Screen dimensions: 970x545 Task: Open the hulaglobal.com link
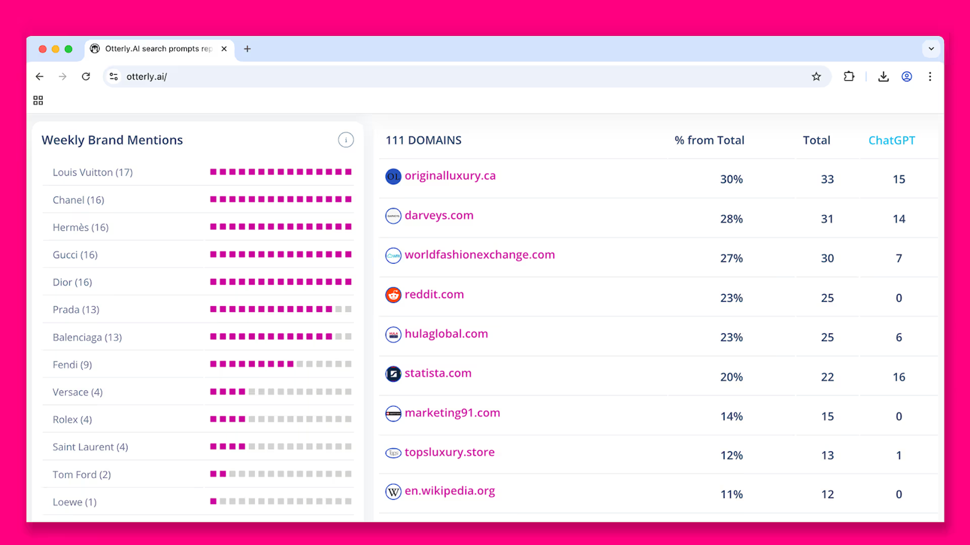[446, 334]
